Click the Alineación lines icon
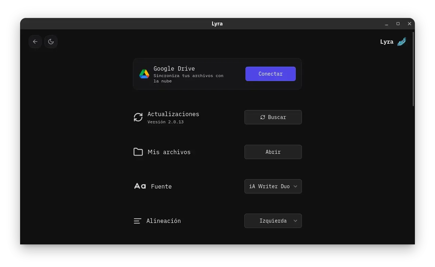435x267 pixels. [137, 221]
